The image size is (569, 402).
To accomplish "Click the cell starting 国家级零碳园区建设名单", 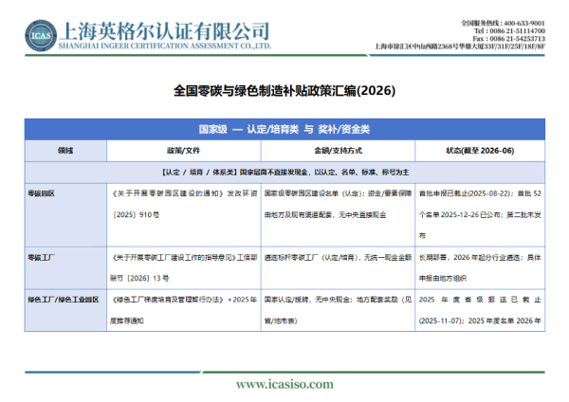I will tap(338, 215).
